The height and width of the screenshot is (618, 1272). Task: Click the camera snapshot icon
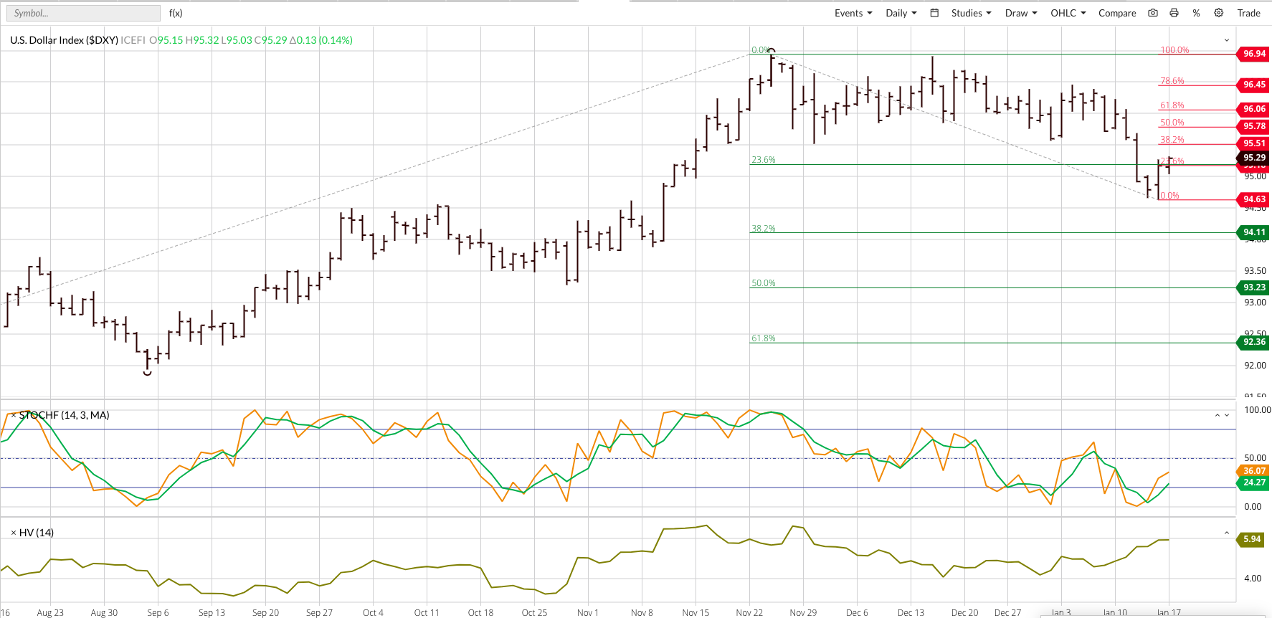pos(1153,13)
